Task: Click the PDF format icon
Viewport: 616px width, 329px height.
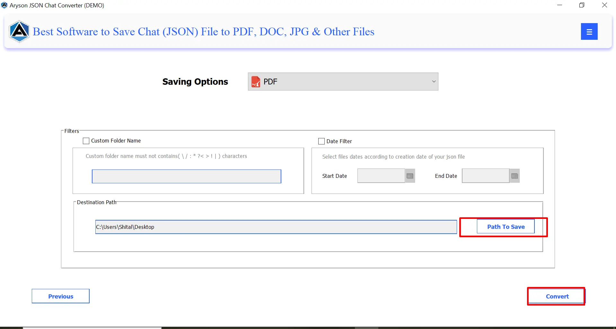Action: point(255,82)
